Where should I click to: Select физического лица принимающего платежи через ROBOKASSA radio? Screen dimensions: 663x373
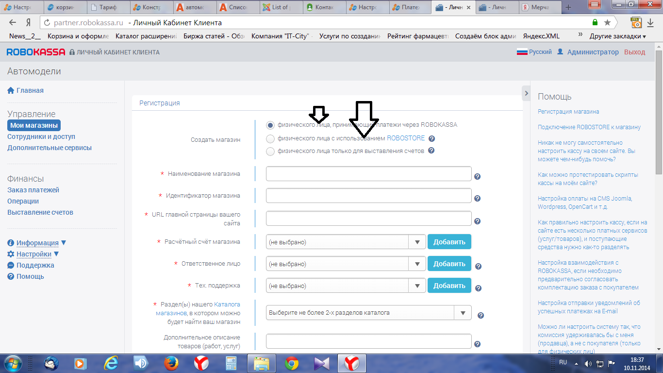coord(270,125)
